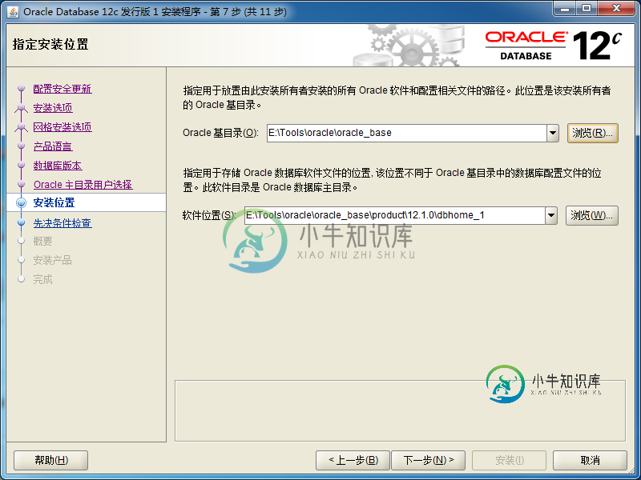Screen dimensions: 641x480
Task: Open the 软件位置 dropdown arrow
Action: pos(551,215)
